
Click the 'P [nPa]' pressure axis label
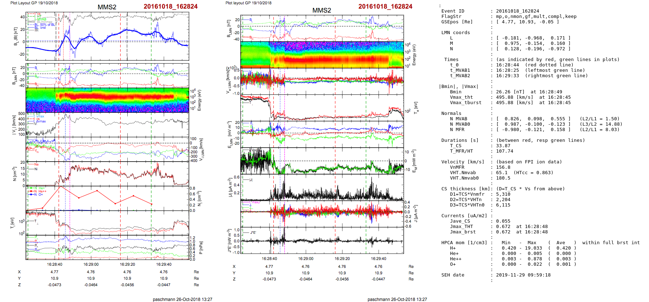pos(201,248)
